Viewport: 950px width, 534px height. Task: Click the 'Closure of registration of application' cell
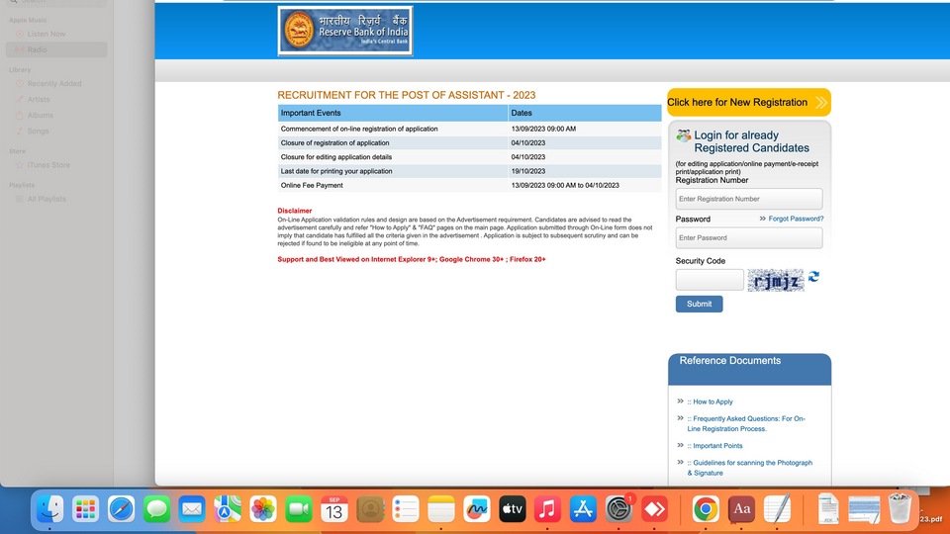393,142
